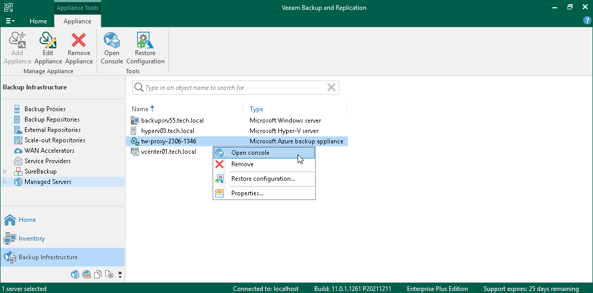
Task: Open the Backup Infrastructure navigation view
Action: tap(63, 257)
